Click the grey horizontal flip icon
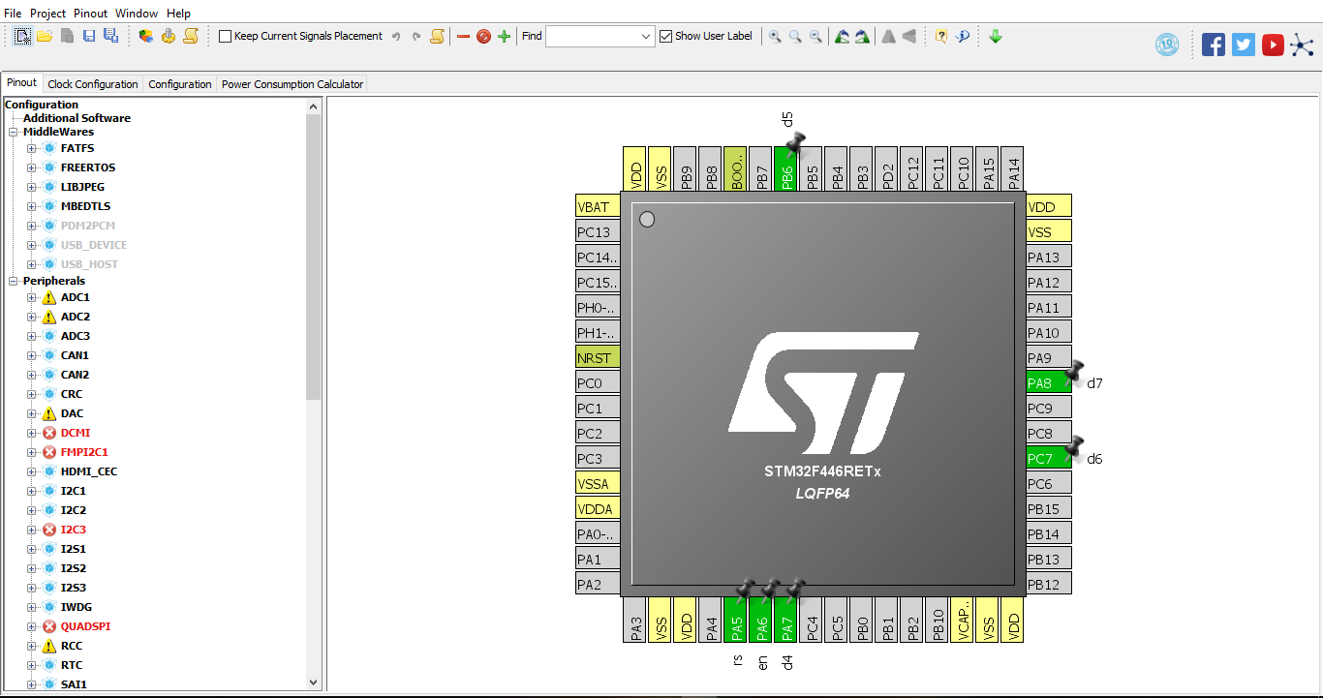 tap(888, 36)
